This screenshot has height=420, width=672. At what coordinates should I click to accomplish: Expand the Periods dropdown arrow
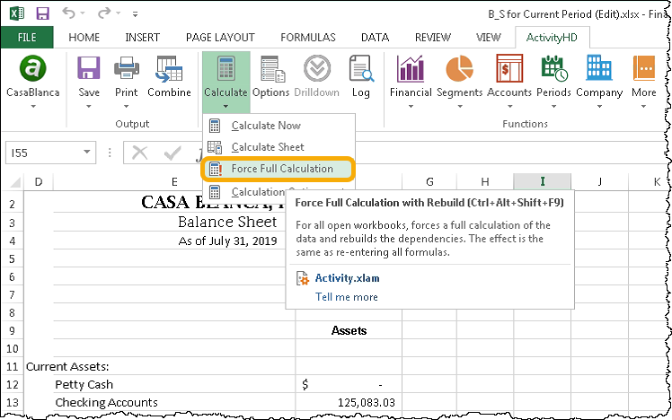click(x=553, y=106)
